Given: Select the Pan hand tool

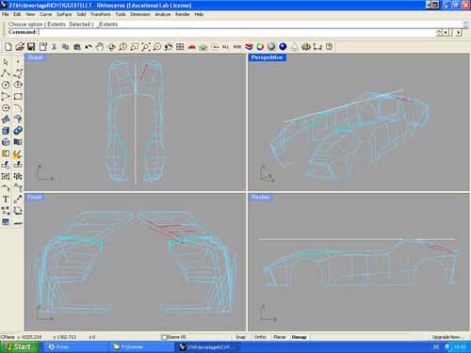Looking at the screenshot, I should click(100, 47).
